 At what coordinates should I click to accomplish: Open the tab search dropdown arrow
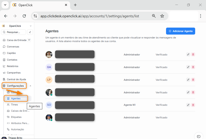coord(5,5)
